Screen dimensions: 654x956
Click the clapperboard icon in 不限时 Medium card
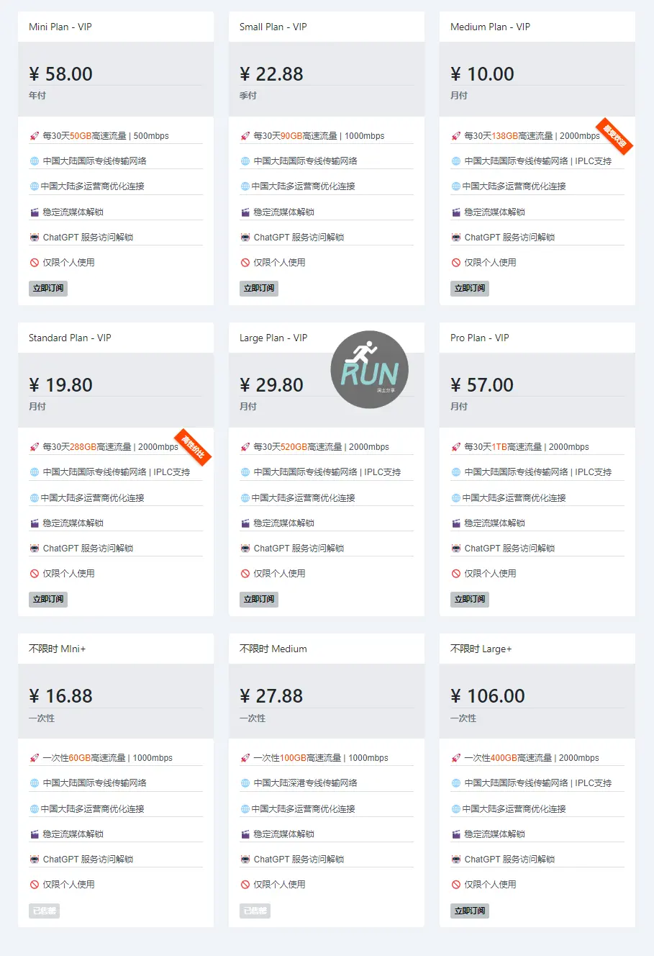(245, 834)
